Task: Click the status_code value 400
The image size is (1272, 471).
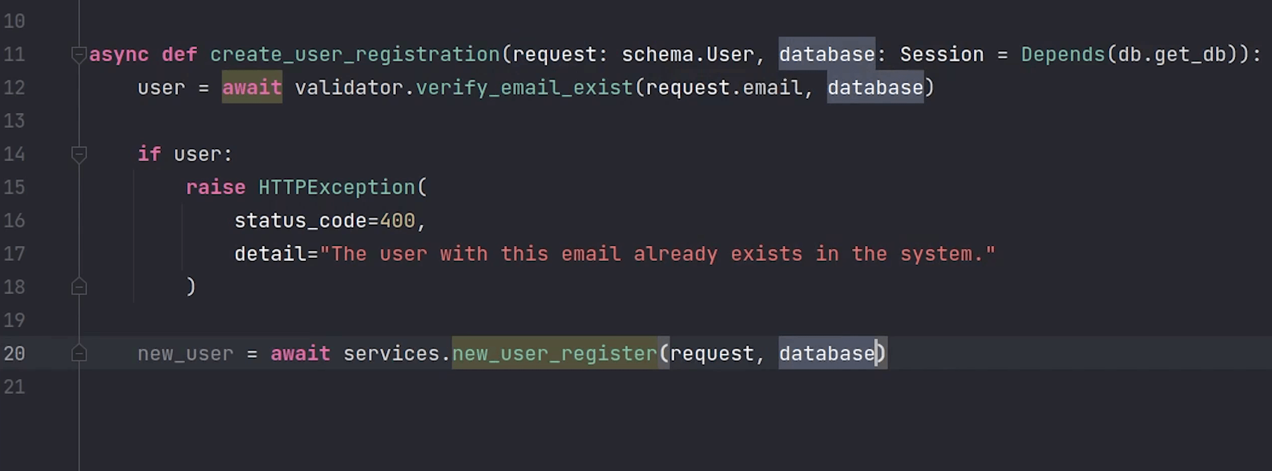Action: click(397, 221)
